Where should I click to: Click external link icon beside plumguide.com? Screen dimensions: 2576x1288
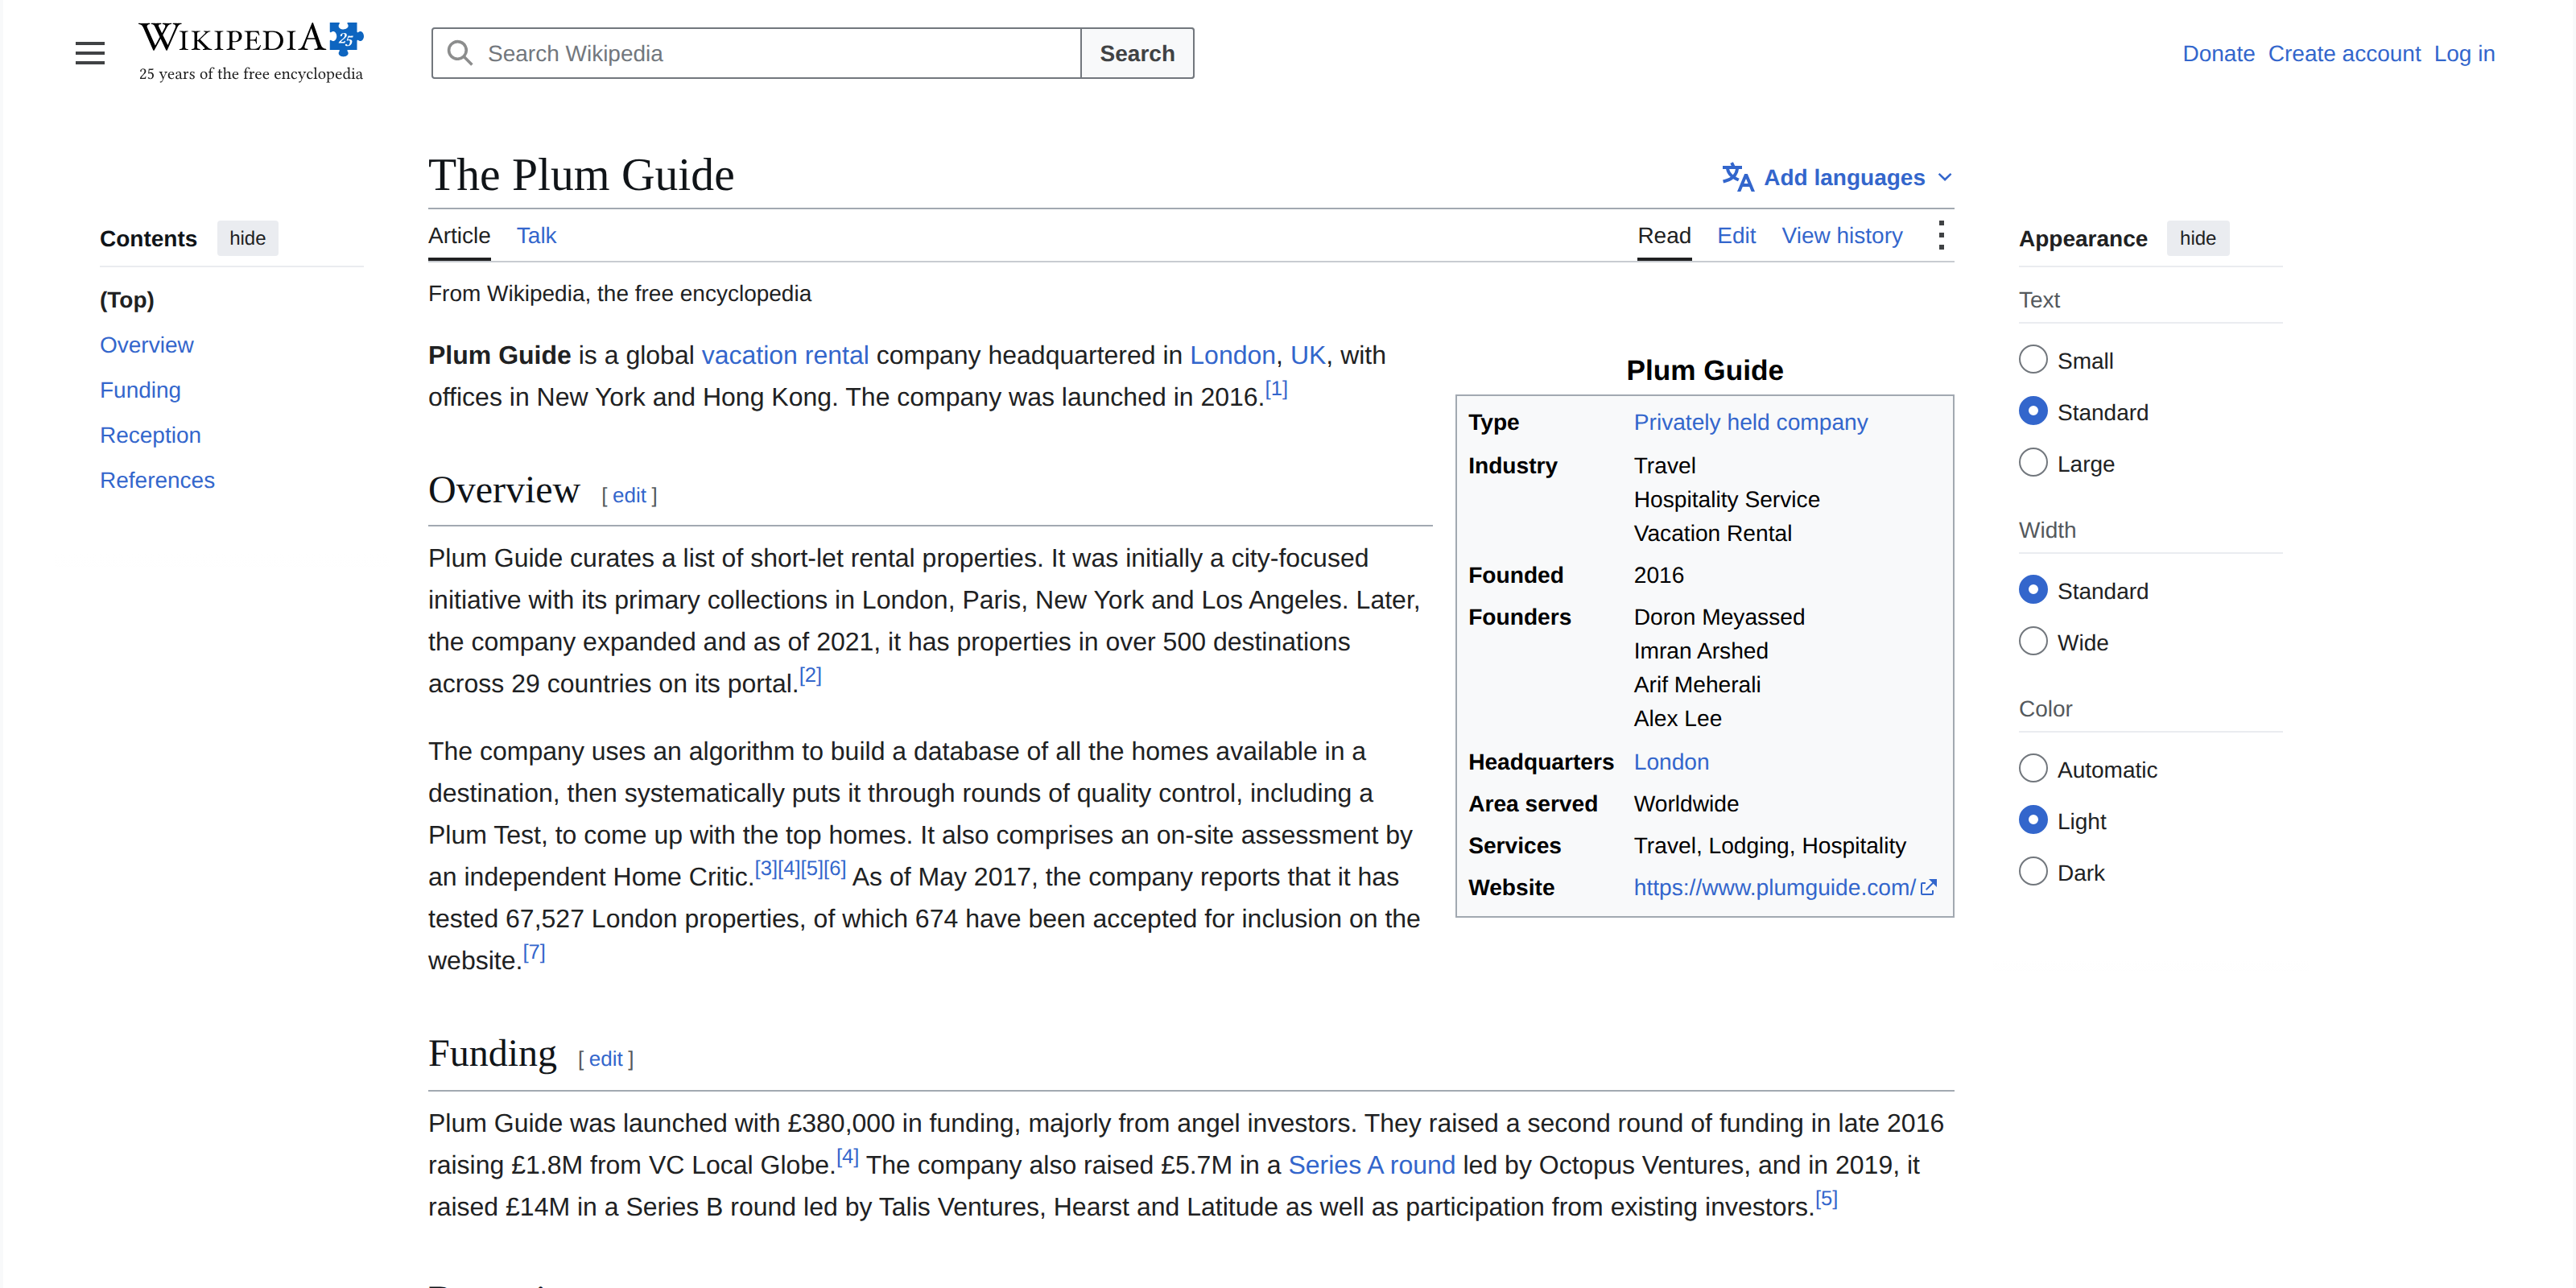tap(1929, 888)
